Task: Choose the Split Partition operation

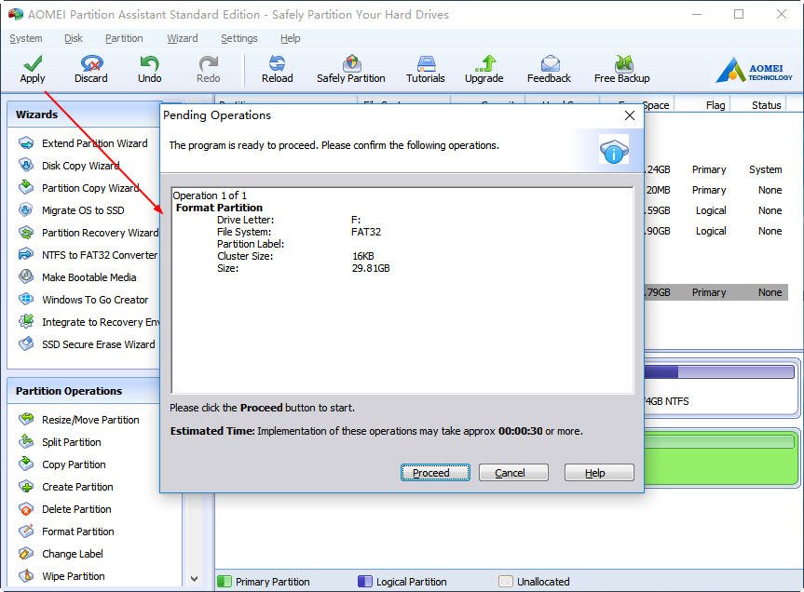Action: [x=60, y=442]
